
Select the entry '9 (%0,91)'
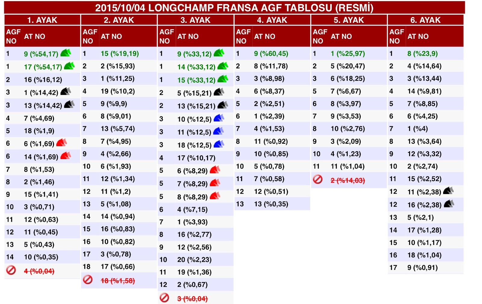[422, 268]
